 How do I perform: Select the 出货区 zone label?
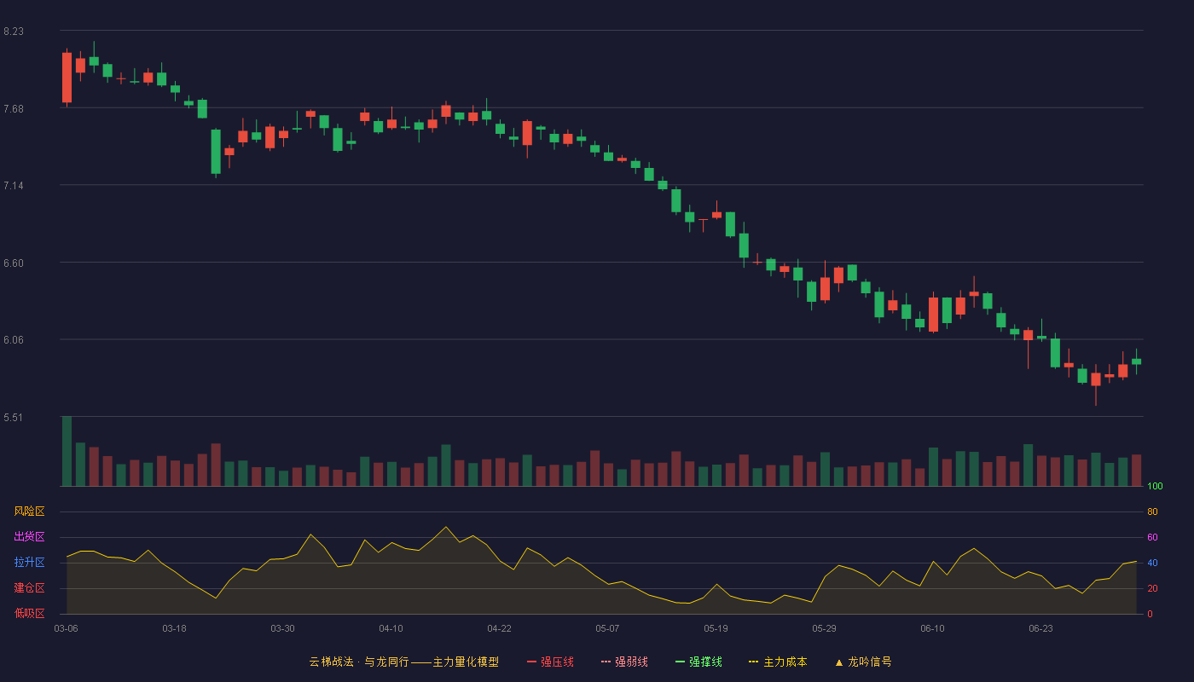(x=29, y=537)
